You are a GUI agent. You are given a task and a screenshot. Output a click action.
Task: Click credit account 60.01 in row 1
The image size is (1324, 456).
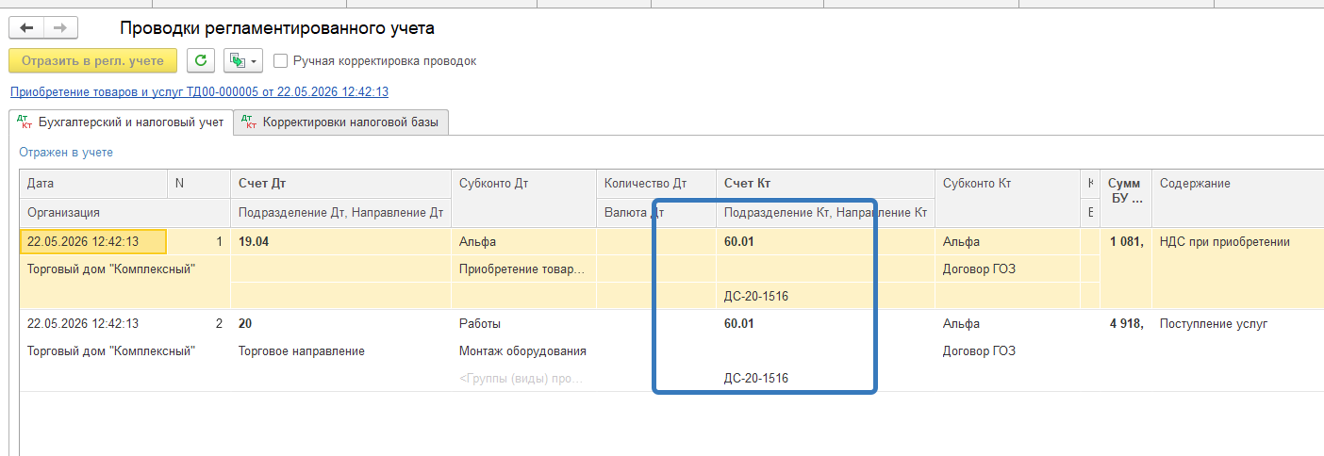[825, 241]
